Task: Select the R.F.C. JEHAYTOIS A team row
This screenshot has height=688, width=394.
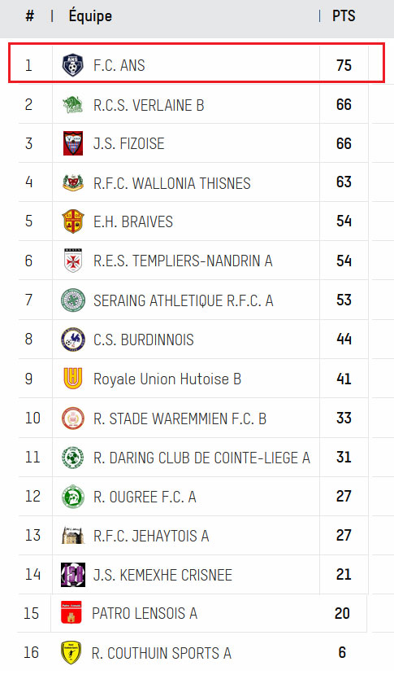Action: coord(193,535)
